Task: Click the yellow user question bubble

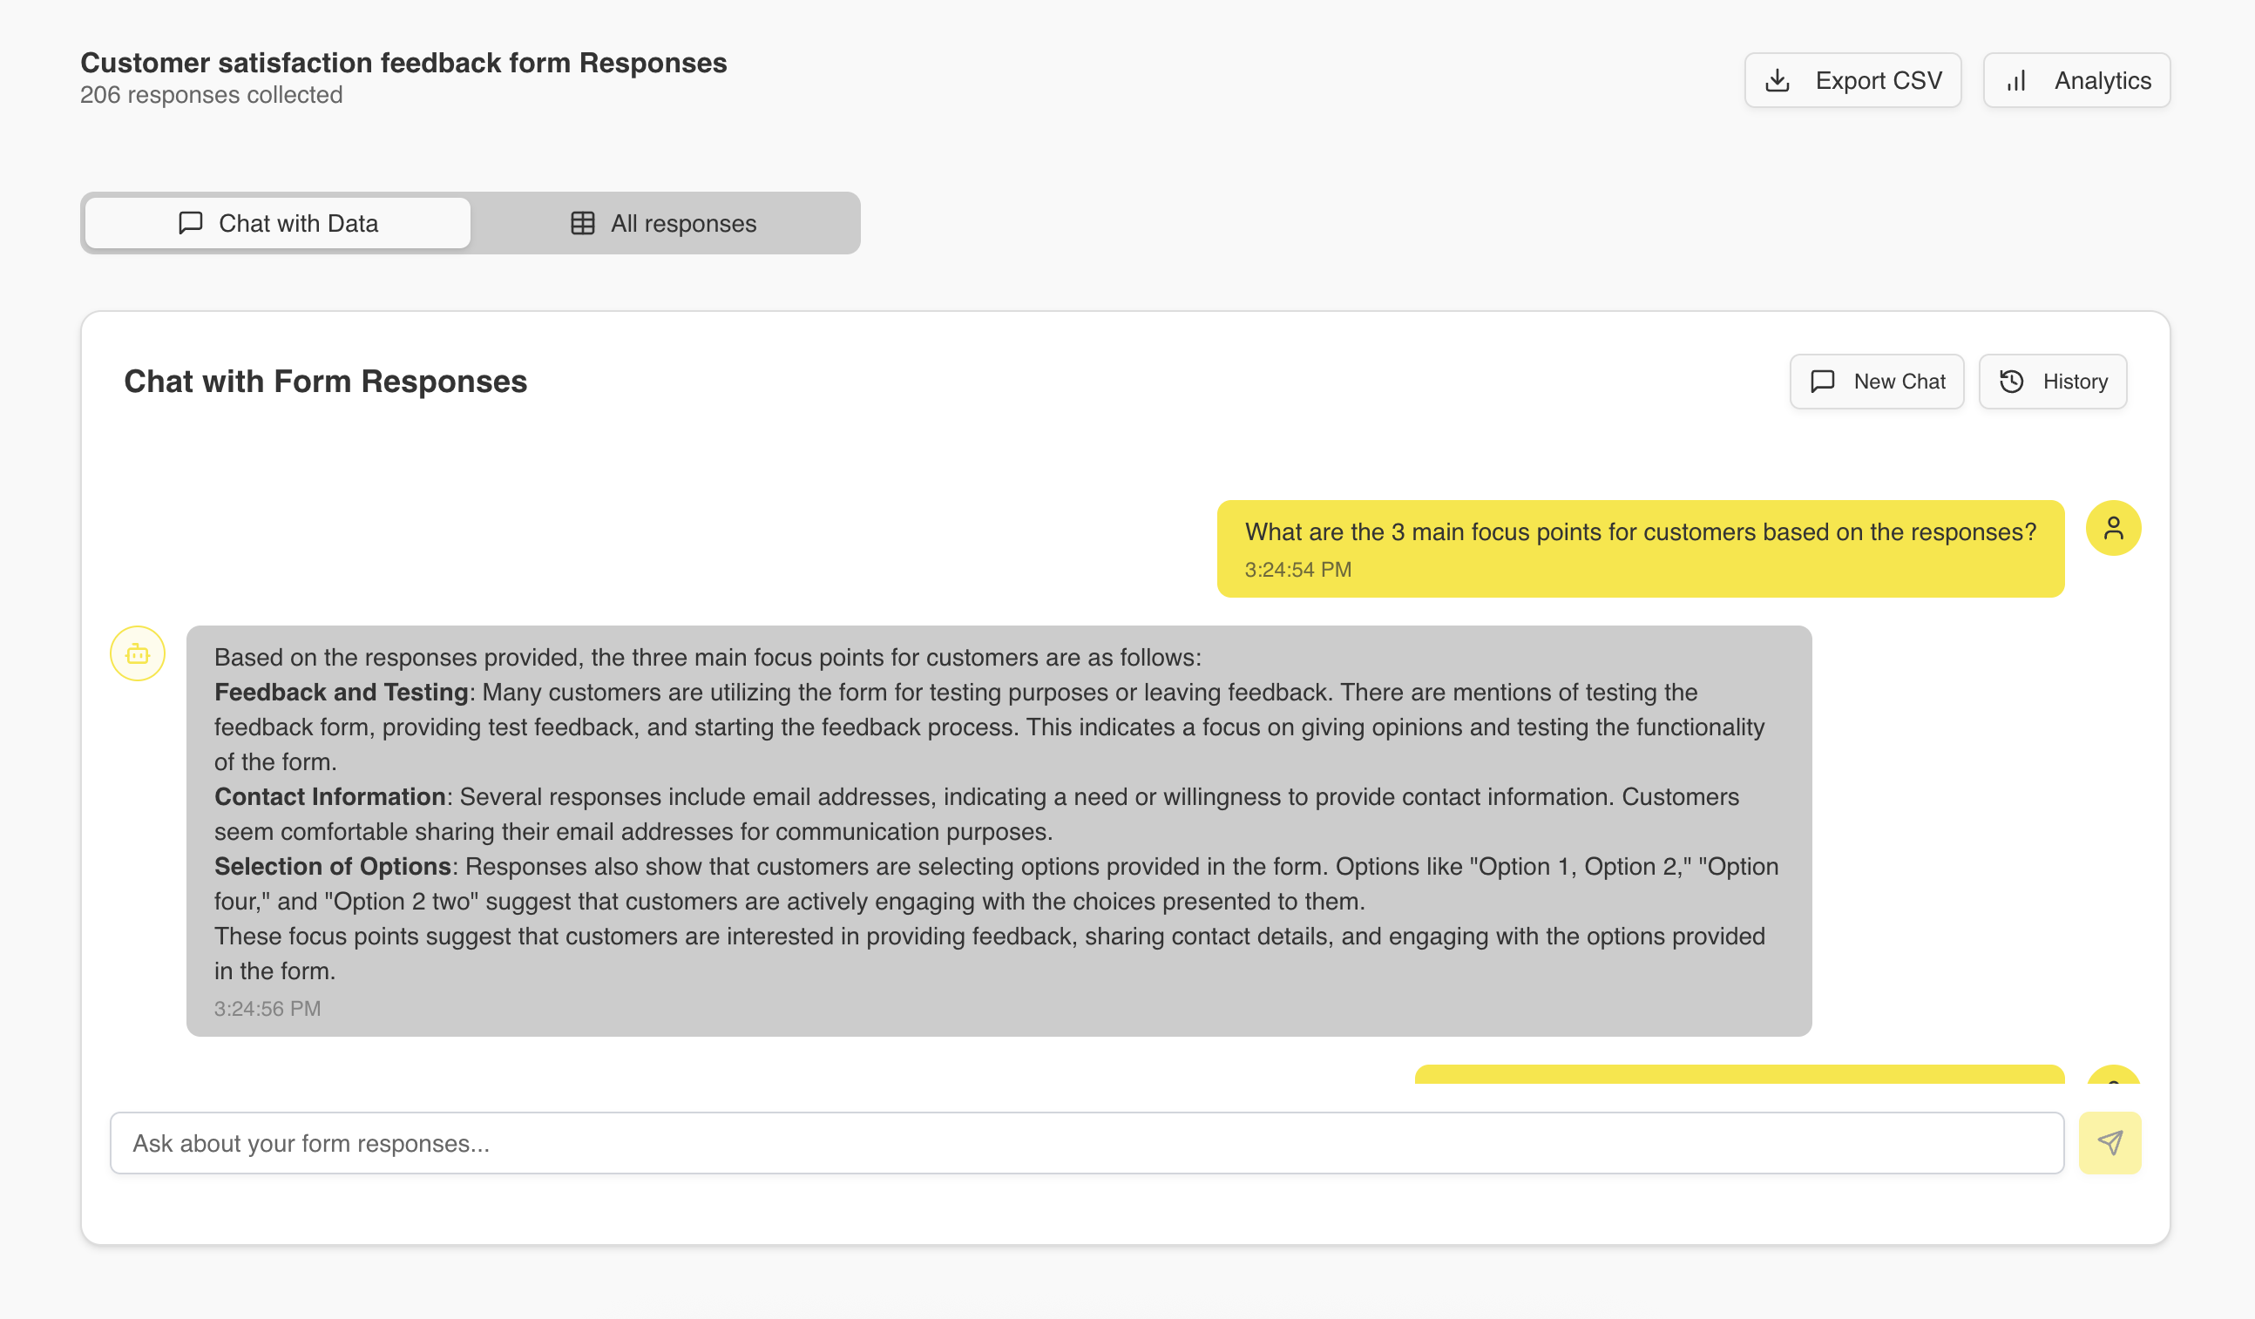Action: (x=1639, y=548)
